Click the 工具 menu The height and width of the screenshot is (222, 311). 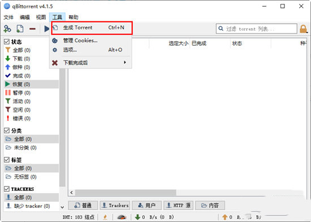tap(57, 18)
